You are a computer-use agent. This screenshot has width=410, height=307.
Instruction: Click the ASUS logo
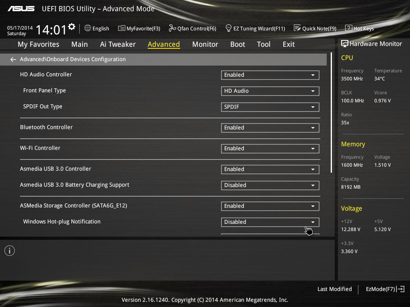click(21, 9)
